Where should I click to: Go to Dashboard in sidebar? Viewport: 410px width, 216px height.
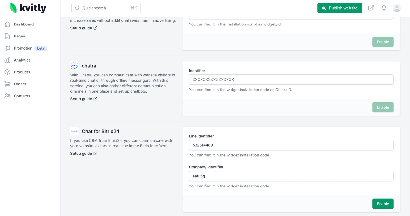(24, 24)
